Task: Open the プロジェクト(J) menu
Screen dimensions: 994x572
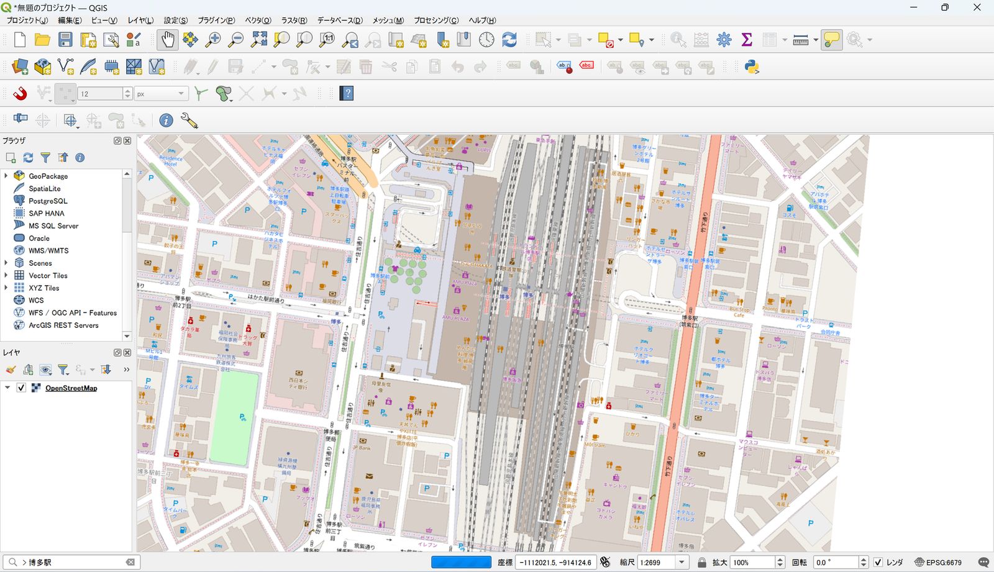Action: coord(27,20)
